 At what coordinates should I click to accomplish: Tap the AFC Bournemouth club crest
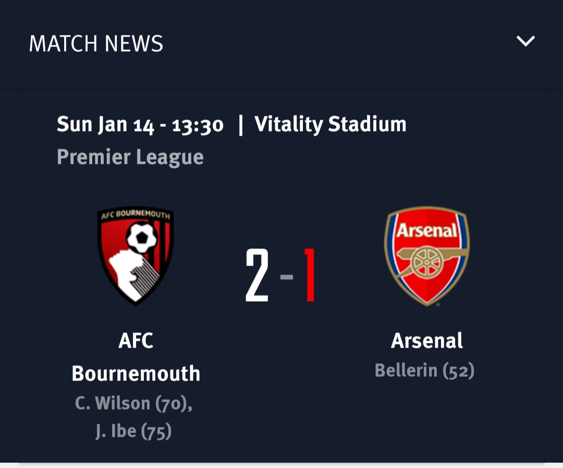[136, 256]
